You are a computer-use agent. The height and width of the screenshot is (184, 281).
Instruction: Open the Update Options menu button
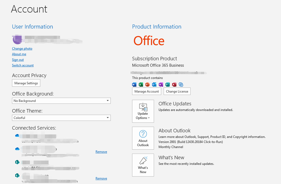(143, 111)
